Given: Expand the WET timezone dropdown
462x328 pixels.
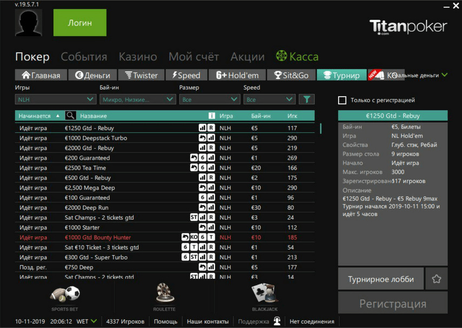Looking at the screenshot, I should click(x=94, y=321).
